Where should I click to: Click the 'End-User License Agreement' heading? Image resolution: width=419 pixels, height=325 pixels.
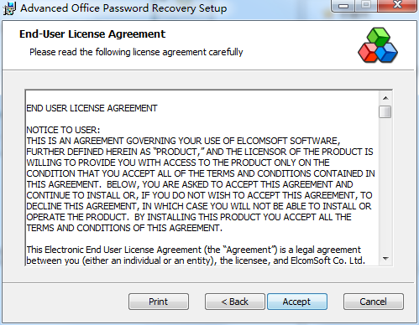pos(92,34)
